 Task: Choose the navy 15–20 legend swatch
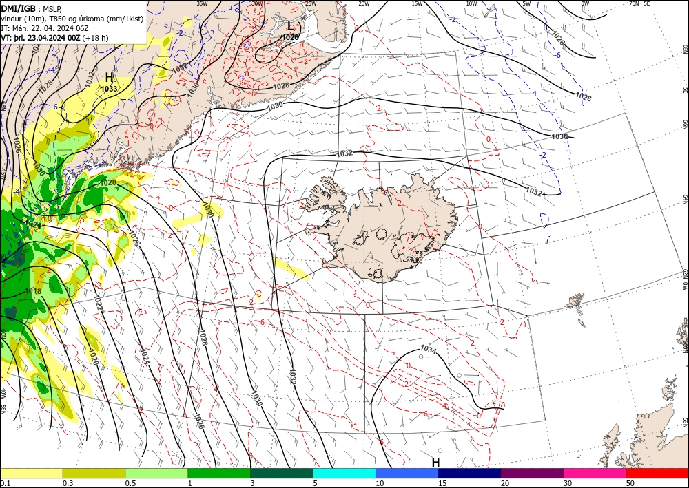coord(470,473)
